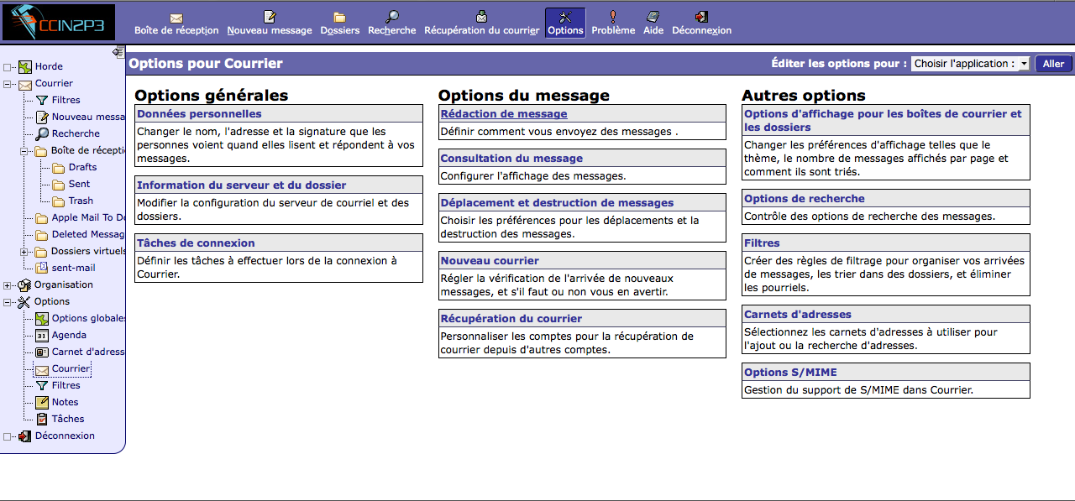Select the Apple Mail To Do folder

pyautogui.click(x=87, y=217)
